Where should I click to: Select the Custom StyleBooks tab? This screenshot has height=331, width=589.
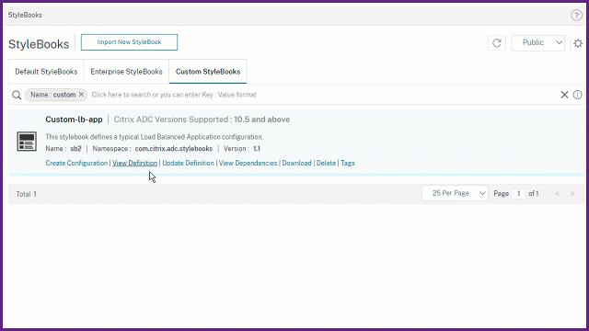click(208, 72)
